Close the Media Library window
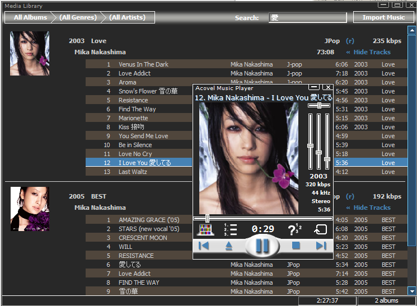 point(411,5)
